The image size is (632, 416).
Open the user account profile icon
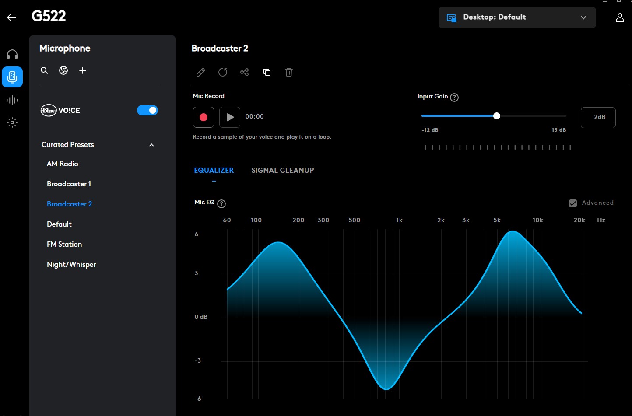[x=620, y=17]
